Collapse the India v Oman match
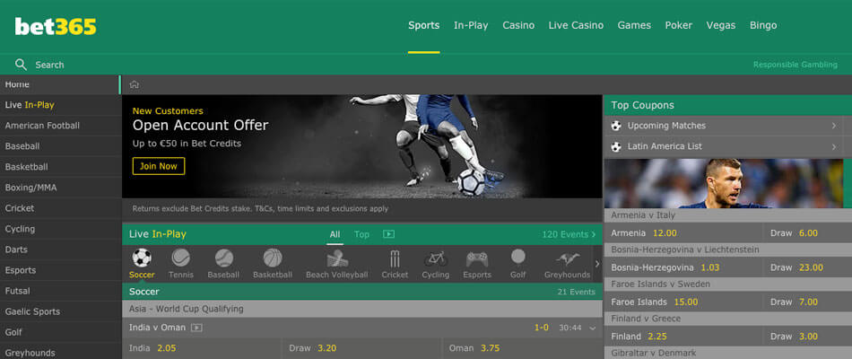This screenshot has height=359, width=852. [592, 328]
